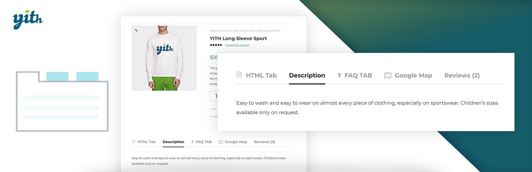Click the long sleeve shirt product image
Screen dimensions: 532x172
[x=164, y=58]
